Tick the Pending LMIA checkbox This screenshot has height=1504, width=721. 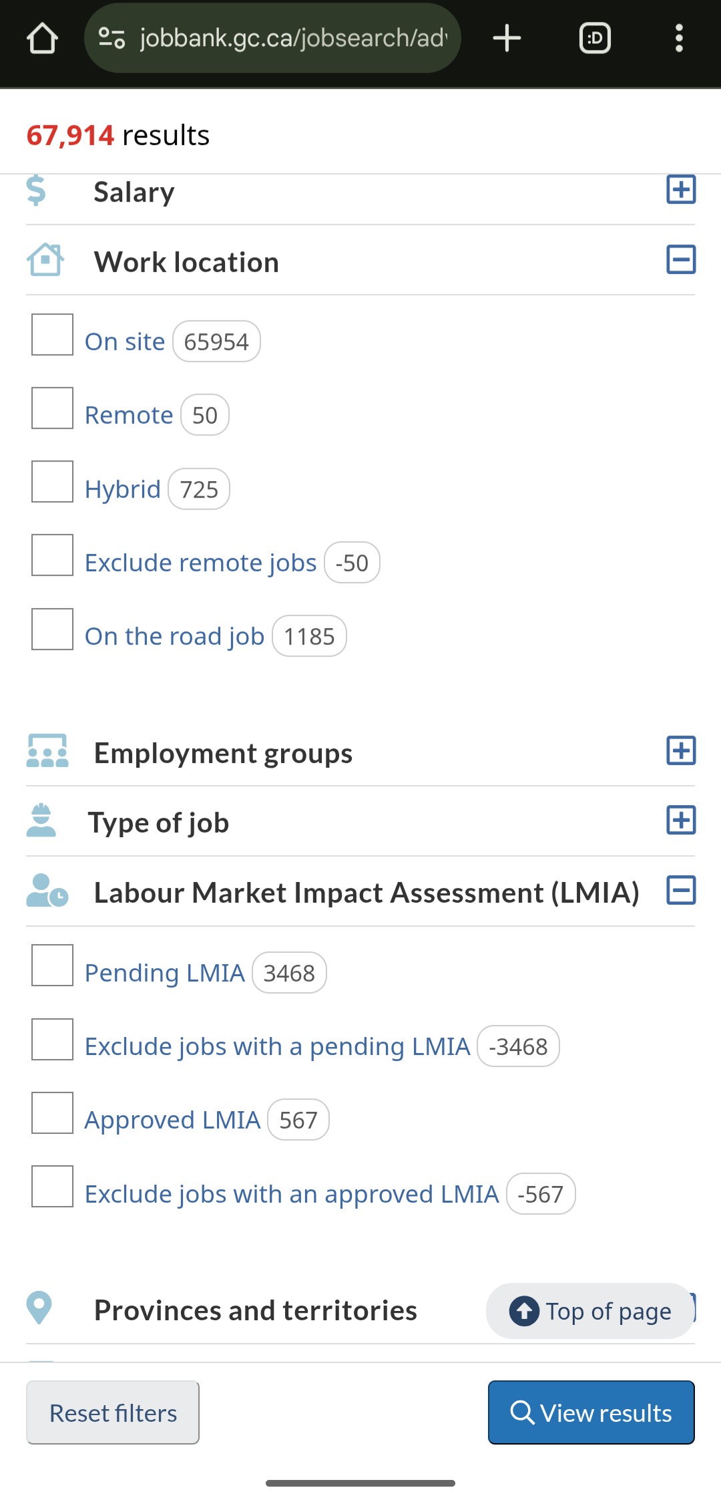(52, 965)
